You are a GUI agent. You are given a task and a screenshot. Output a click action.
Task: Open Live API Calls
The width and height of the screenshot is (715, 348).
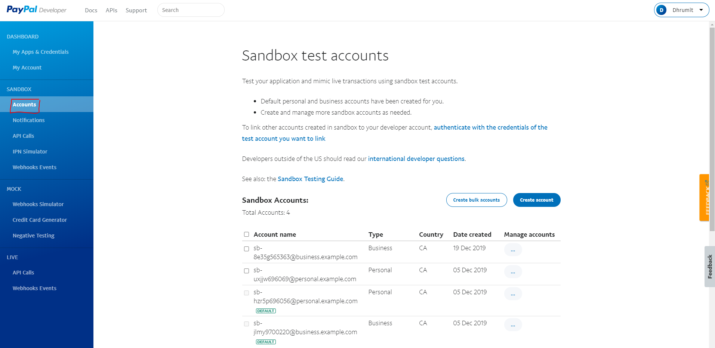pyautogui.click(x=23, y=273)
